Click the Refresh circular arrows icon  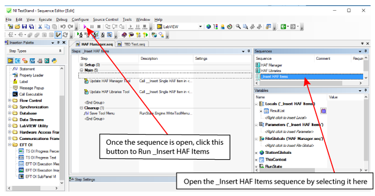click(x=65, y=35)
